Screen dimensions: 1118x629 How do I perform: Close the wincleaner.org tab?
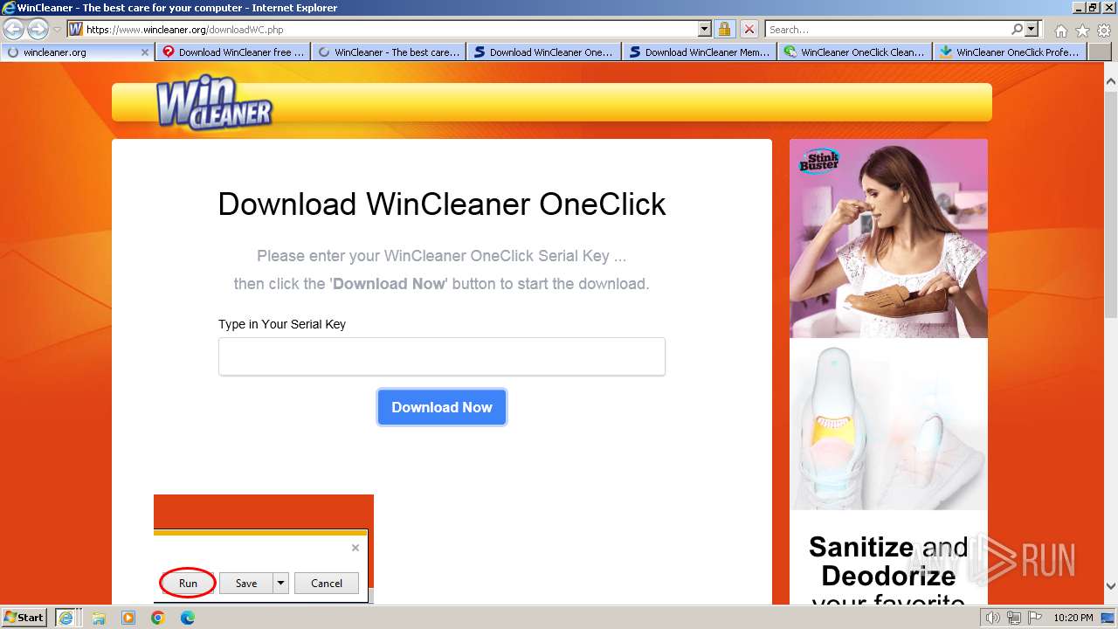click(145, 52)
